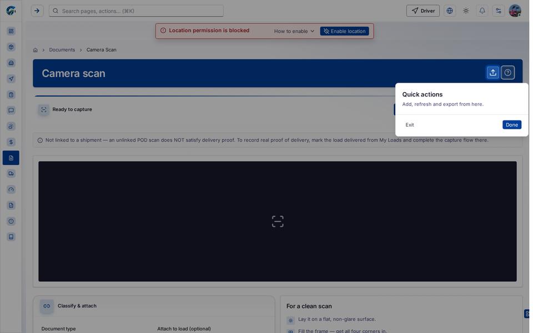Click the globe language icon

click(449, 11)
